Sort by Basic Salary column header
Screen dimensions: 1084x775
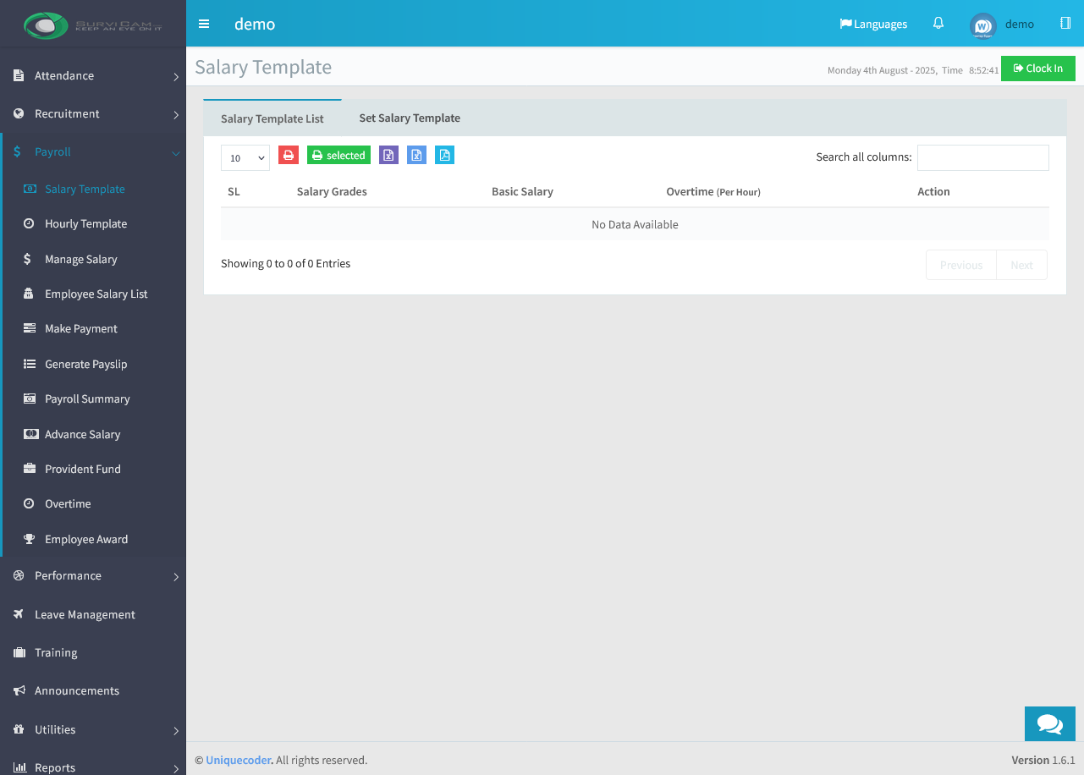[522, 192]
